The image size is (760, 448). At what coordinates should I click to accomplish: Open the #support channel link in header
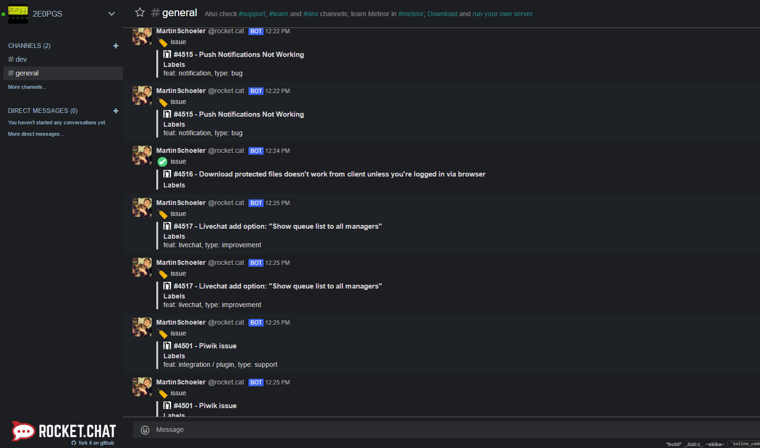click(252, 14)
